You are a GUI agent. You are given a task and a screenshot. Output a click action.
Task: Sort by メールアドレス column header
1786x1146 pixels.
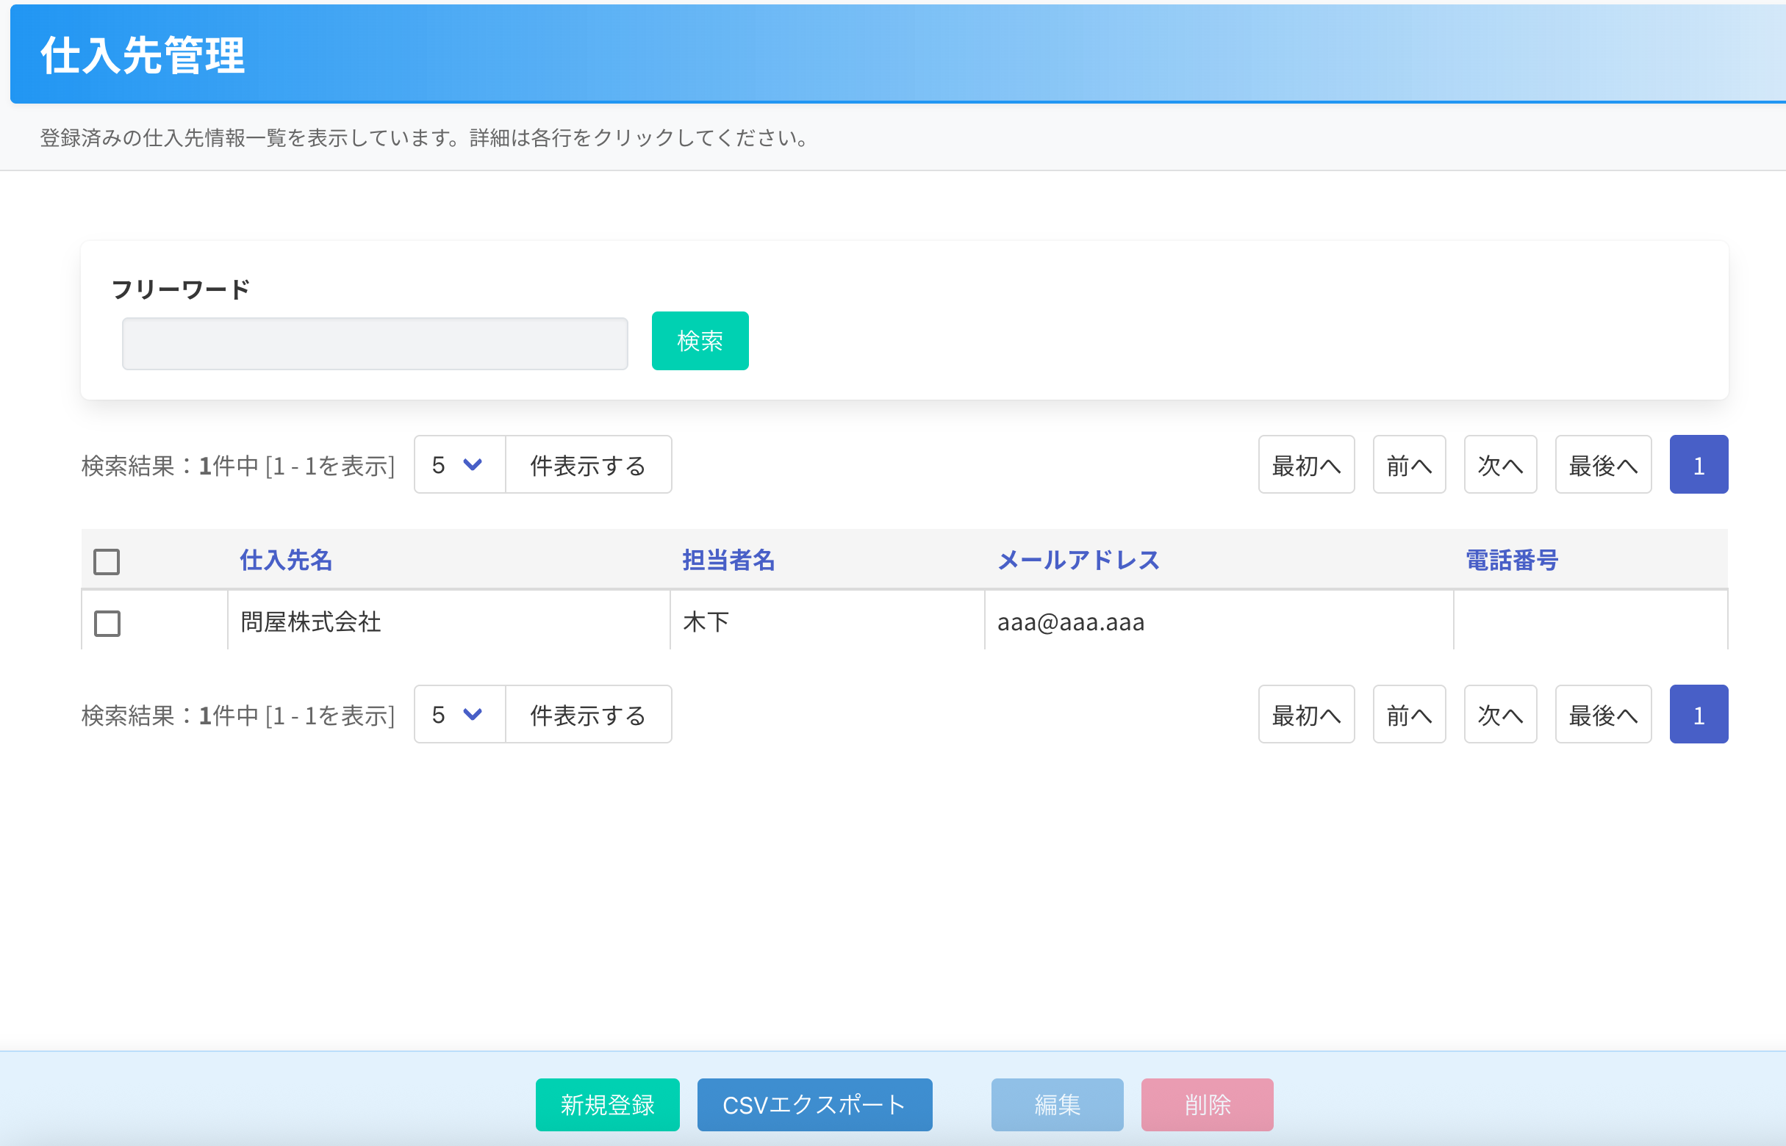[1078, 560]
